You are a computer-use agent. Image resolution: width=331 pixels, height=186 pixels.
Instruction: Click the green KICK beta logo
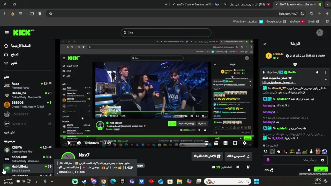[24, 32]
